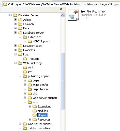Click the folder tree scroll up arrow
120x131 pixels.
tap(63, 15)
